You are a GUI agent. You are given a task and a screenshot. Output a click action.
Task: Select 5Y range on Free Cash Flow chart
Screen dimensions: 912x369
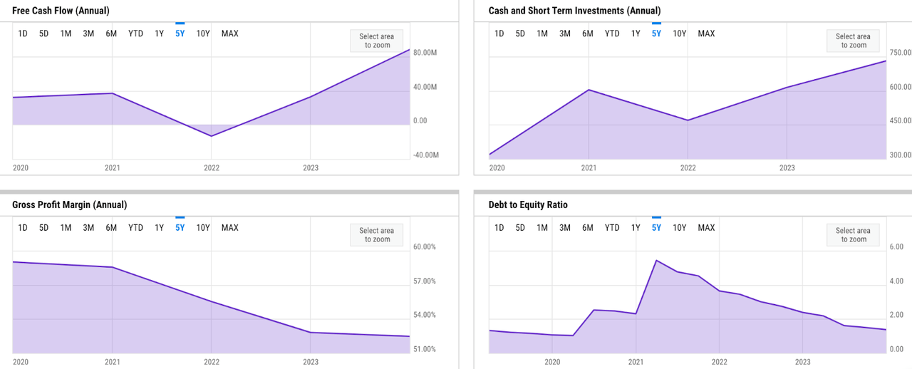click(x=180, y=33)
